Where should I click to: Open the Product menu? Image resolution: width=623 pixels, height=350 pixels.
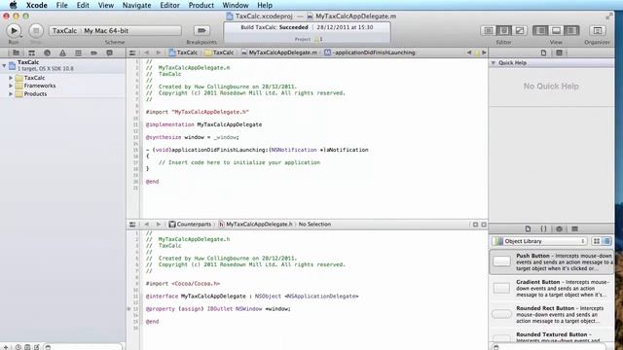tap(202, 5)
